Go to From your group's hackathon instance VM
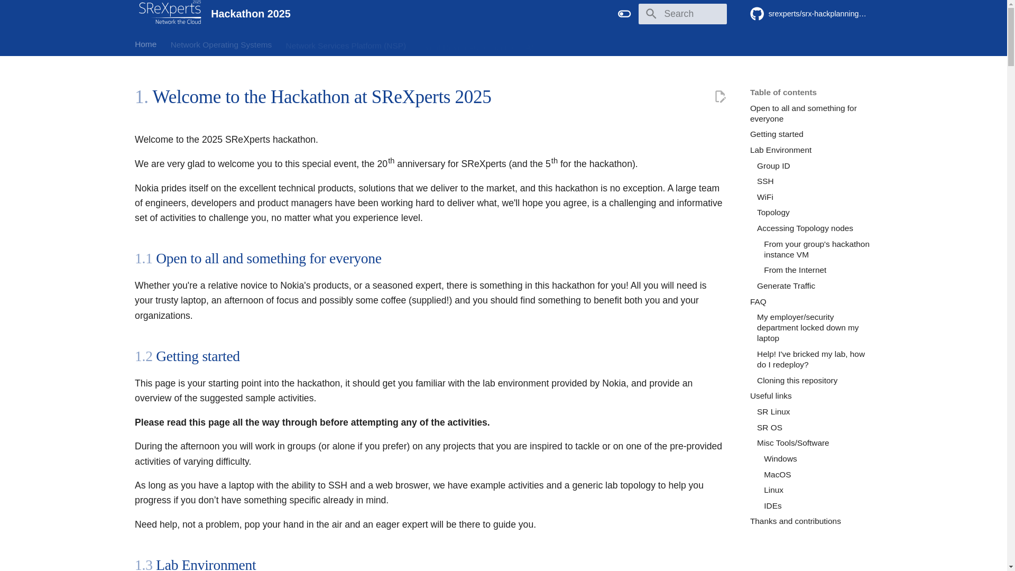 (x=817, y=250)
